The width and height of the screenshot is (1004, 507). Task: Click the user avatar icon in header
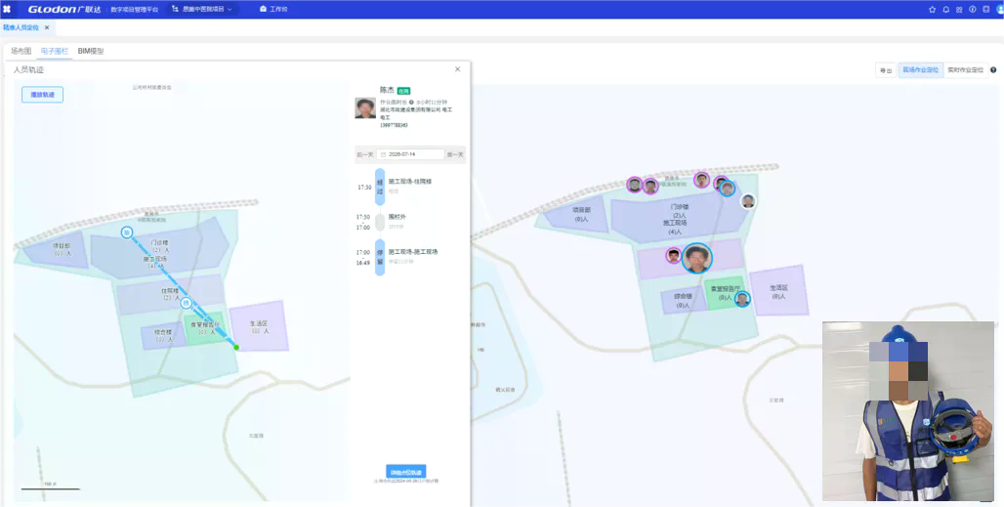999,10
